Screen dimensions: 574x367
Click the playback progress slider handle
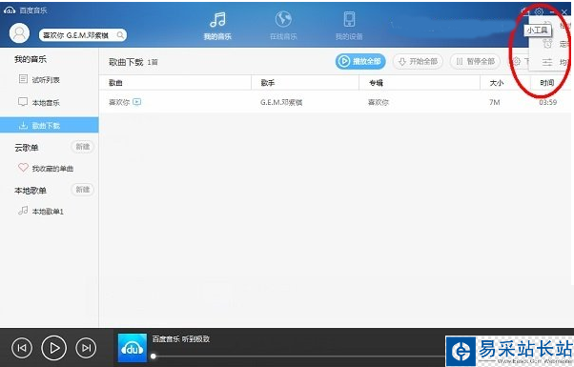pos(154,356)
